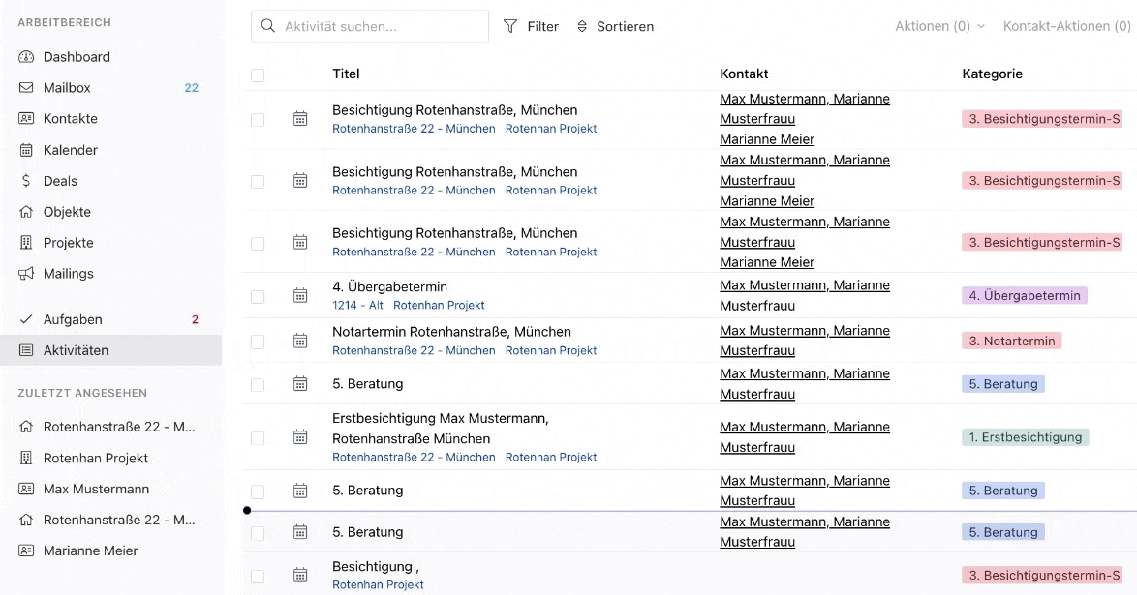Click the Mailings megaphone icon
1137x595 pixels.
[26, 274]
